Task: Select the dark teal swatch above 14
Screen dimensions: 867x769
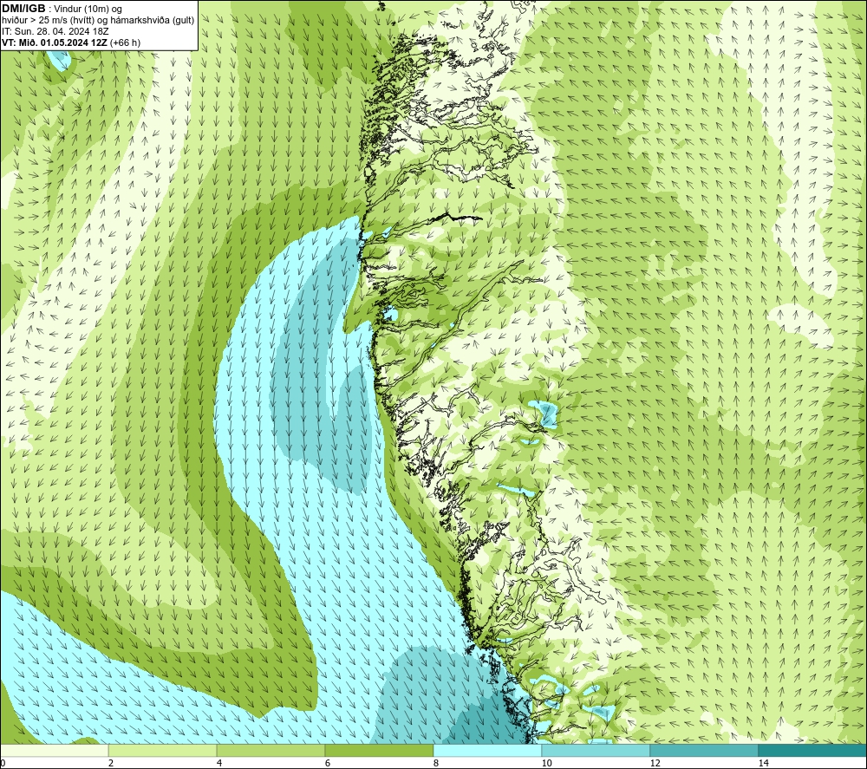Action: (x=812, y=750)
